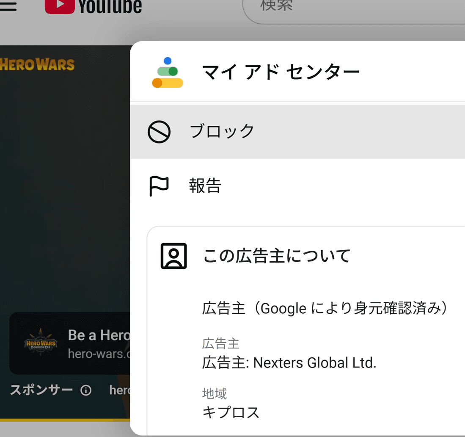Open the YouTube hamburger menu
Image resolution: width=465 pixels, height=437 pixels.
8,6
